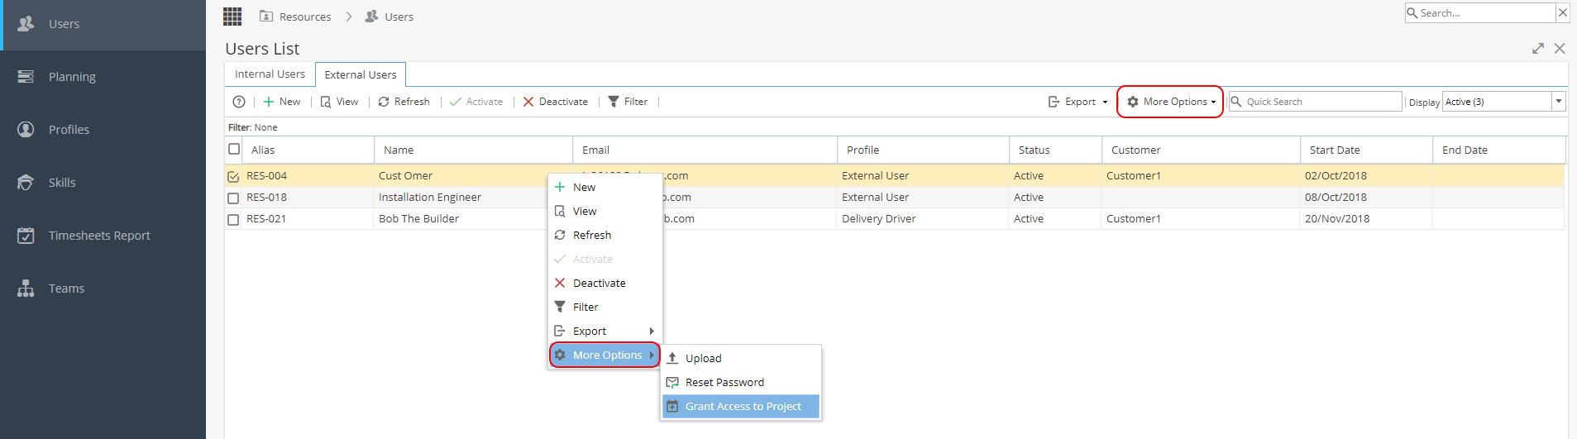Switch to the Internal Users tab

(x=270, y=74)
